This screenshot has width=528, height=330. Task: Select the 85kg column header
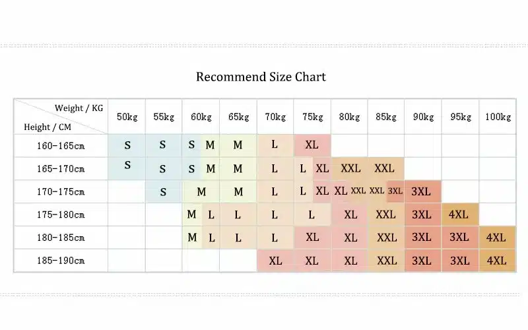click(386, 117)
